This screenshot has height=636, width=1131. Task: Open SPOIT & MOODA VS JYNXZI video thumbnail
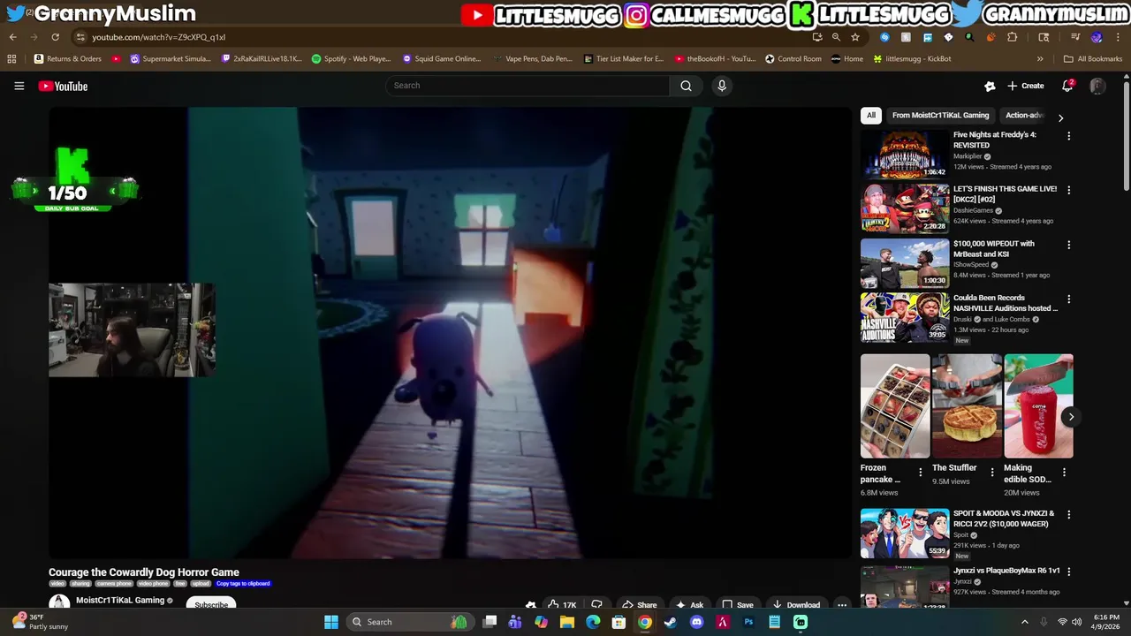905,533
